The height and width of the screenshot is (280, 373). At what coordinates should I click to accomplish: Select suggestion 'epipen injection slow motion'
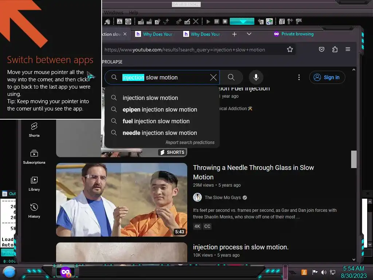[x=162, y=109]
